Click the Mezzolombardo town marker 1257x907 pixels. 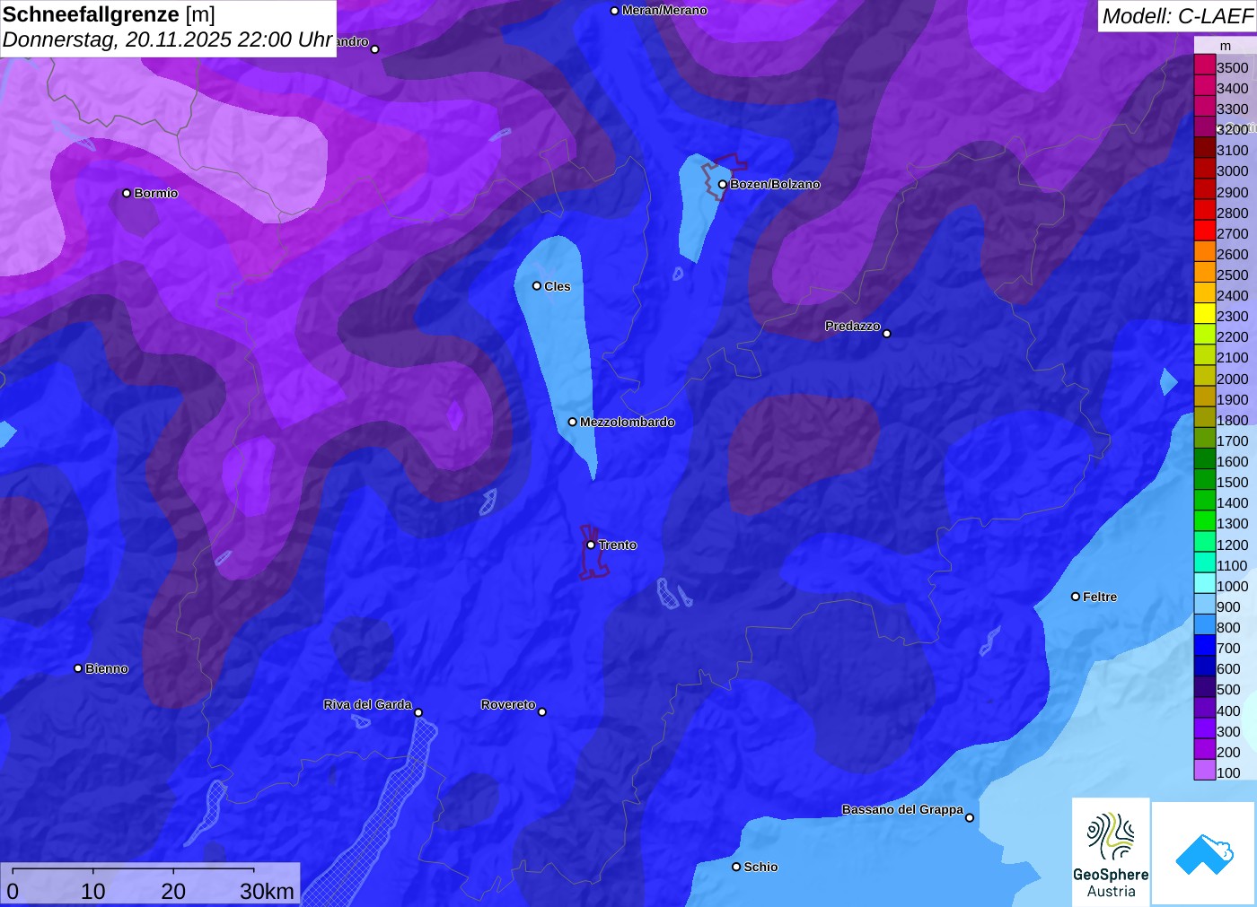tap(573, 422)
